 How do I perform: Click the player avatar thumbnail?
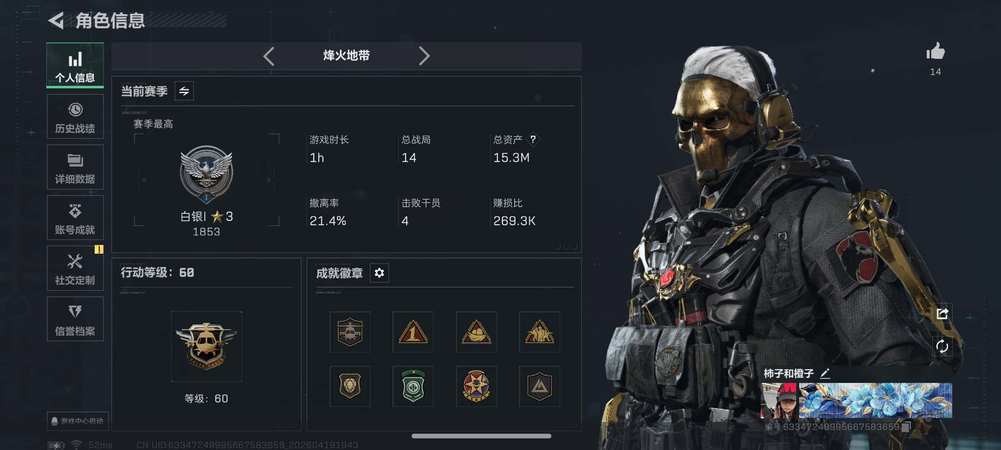(778, 400)
